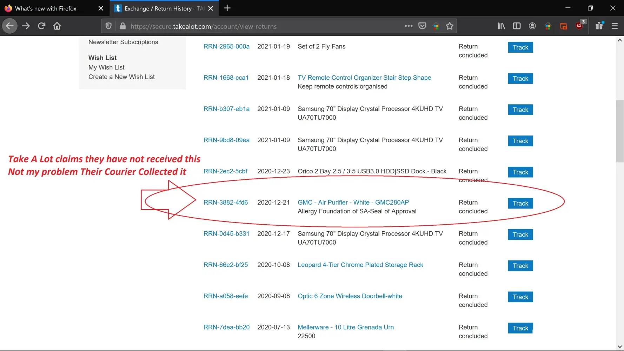Viewport: 624px width, 351px height.
Task: Track the GMC Air Purifier return
Action: pos(520,203)
